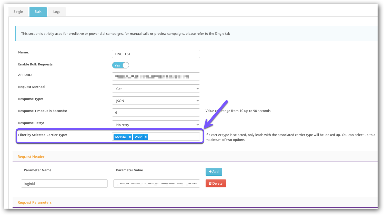Disable the Enable Bulk Requests toggle
384x215 pixels.
pyautogui.click(x=120, y=65)
